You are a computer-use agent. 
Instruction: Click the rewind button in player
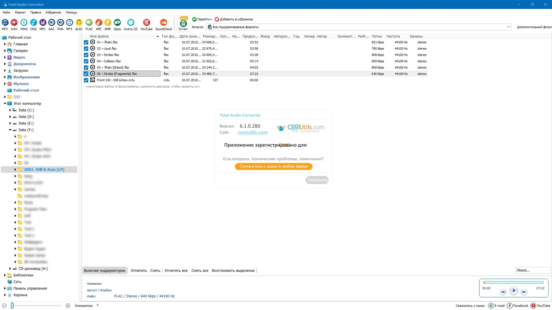point(503,292)
